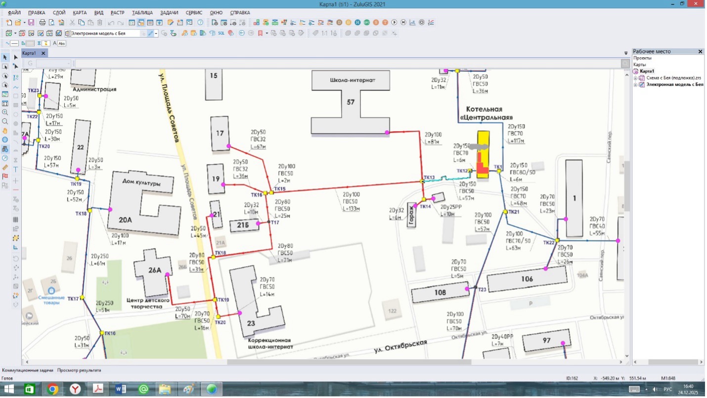Select the Pan (hand) tool
The image size is (707, 398).
pos(5,131)
